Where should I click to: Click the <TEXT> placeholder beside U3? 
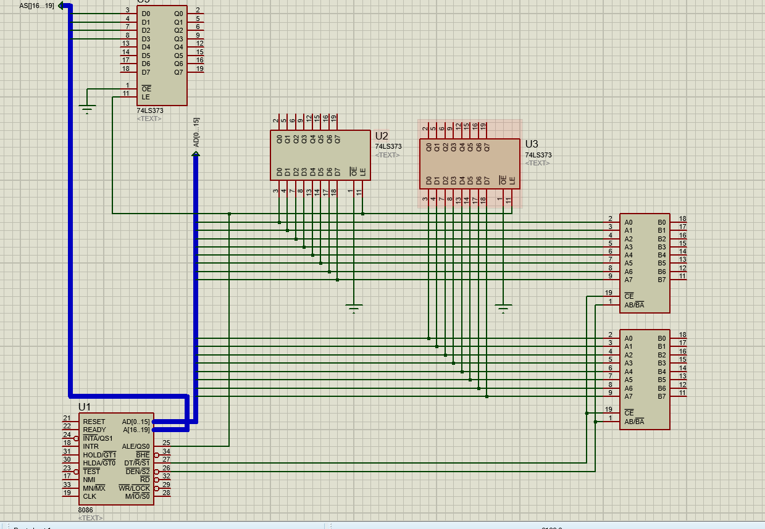pos(537,164)
